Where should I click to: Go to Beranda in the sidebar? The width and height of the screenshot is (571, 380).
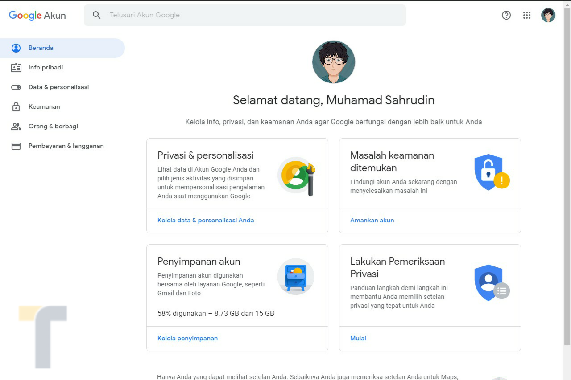click(62, 48)
